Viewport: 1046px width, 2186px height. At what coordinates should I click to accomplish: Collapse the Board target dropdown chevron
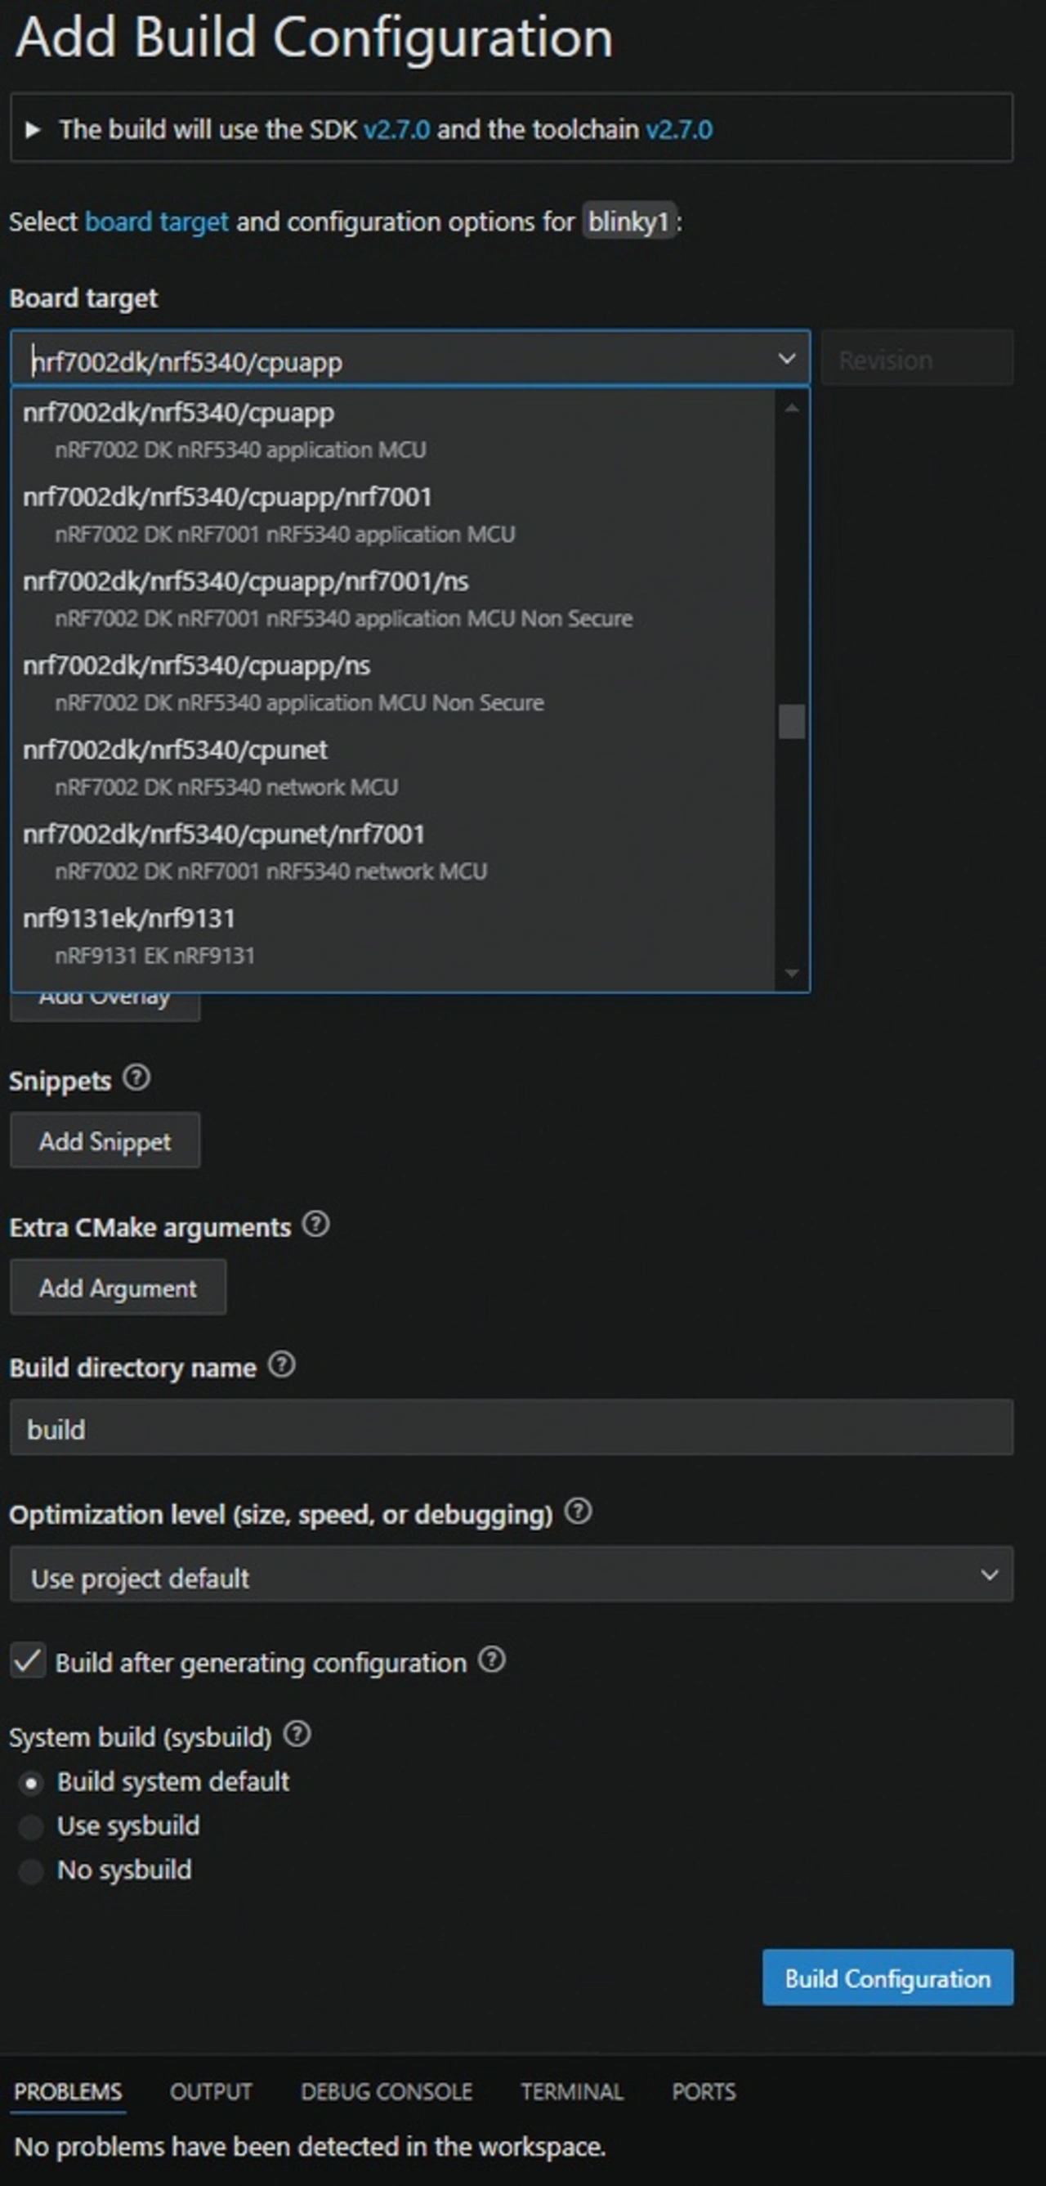[786, 359]
